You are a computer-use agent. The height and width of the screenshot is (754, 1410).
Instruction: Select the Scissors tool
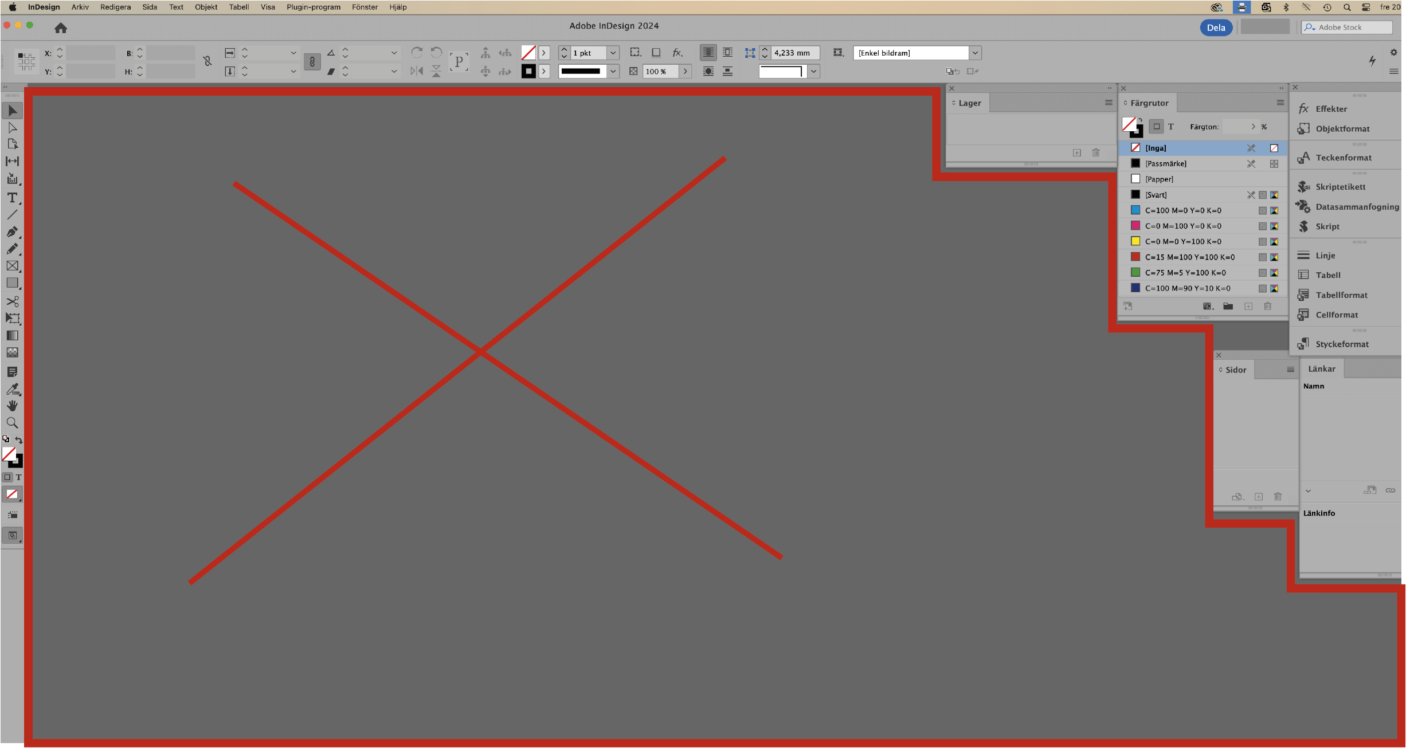point(13,301)
